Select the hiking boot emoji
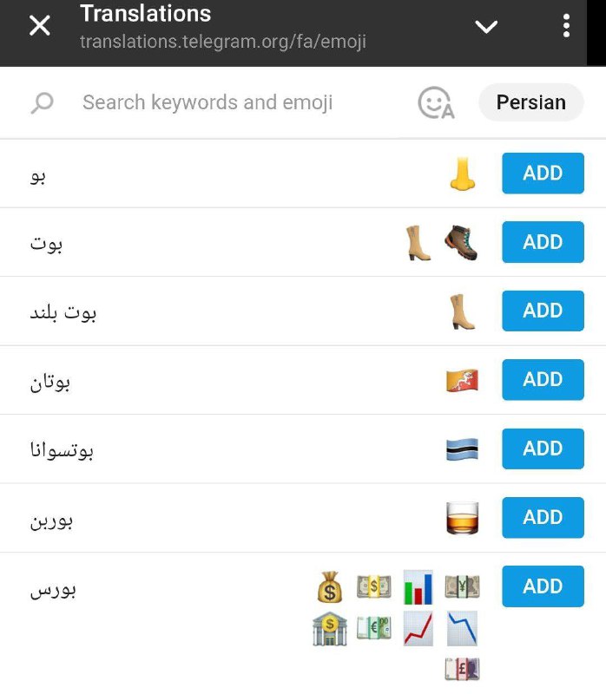Screen dimensions: 606x694 [x=461, y=243]
